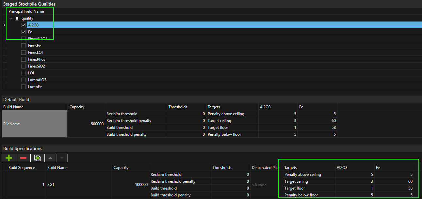Toggle the parent quality group checkbox
Image resolution: width=422 pixels, height=199 pixels.
tap(17, 18)
